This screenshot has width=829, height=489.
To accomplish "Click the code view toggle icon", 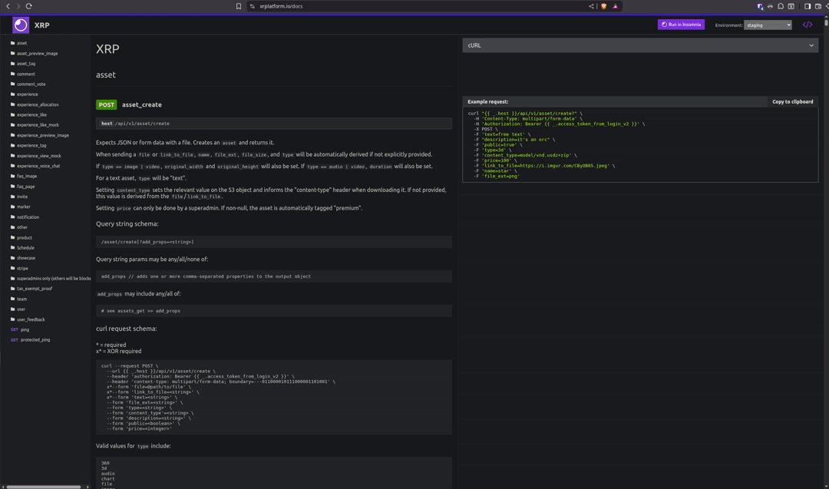I will pos(807,25).
